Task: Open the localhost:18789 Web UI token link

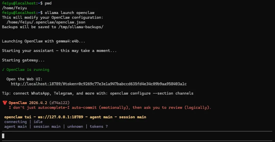Action: click(x=99, y=84)
